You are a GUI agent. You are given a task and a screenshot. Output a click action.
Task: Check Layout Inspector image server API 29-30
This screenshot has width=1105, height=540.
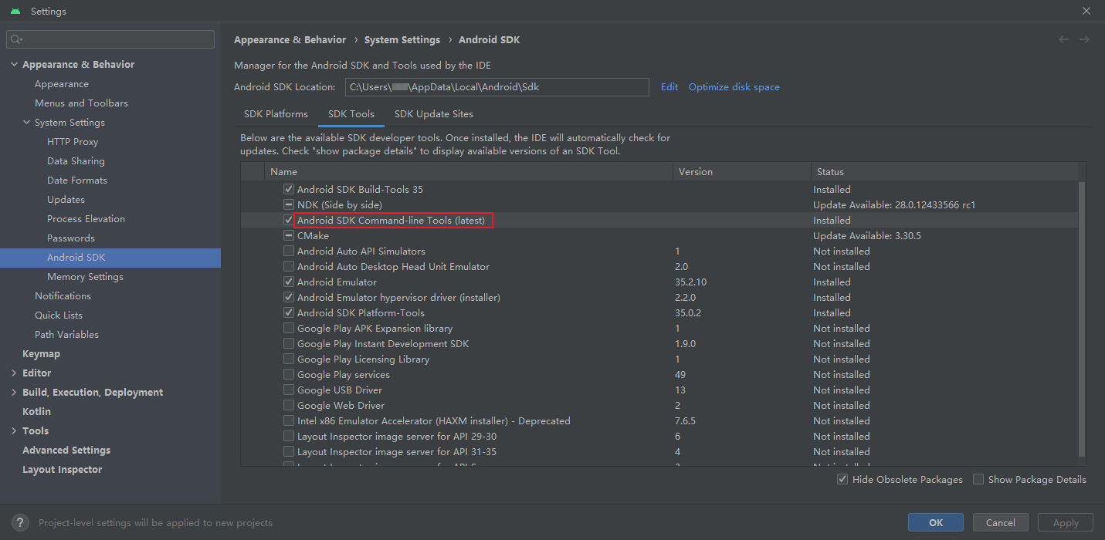pos(289,436)
